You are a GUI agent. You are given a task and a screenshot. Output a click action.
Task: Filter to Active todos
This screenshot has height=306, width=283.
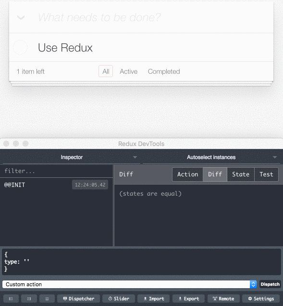pyautogui.click(x=128, y=71)
